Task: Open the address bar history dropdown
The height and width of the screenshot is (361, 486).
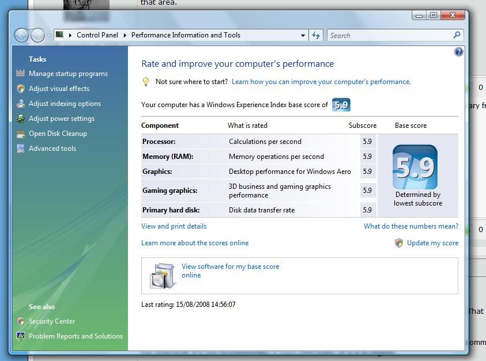Action: [303, 35]
